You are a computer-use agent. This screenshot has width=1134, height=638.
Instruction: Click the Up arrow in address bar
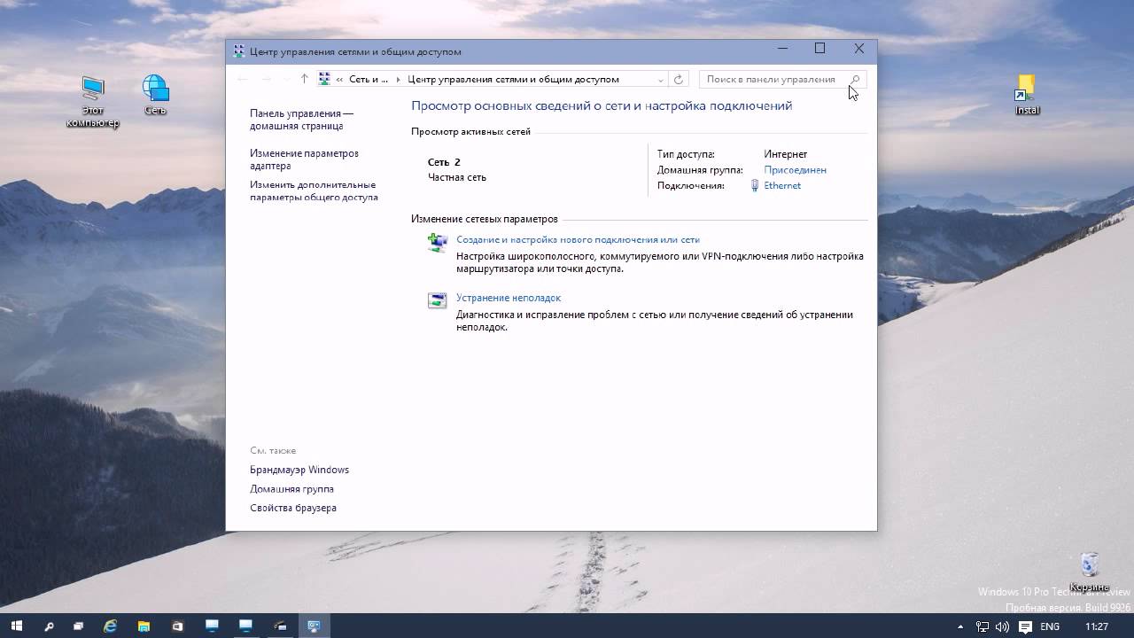304,79
